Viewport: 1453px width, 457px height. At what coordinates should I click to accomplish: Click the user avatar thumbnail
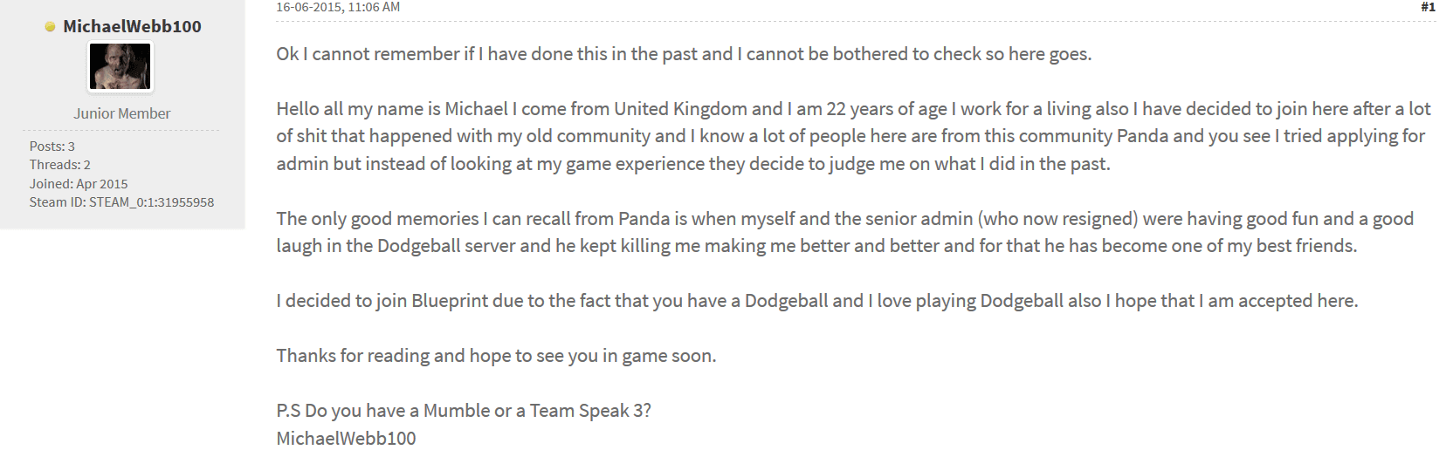click(x=121, y=66)
